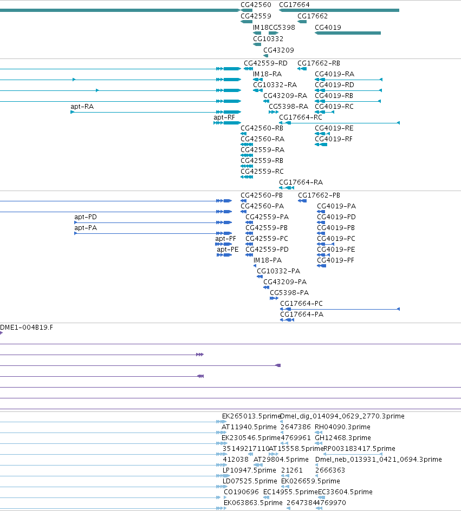Select the CG17664-RA transcript label
Screen dimensions: 461x511
(x=301, y=182)
